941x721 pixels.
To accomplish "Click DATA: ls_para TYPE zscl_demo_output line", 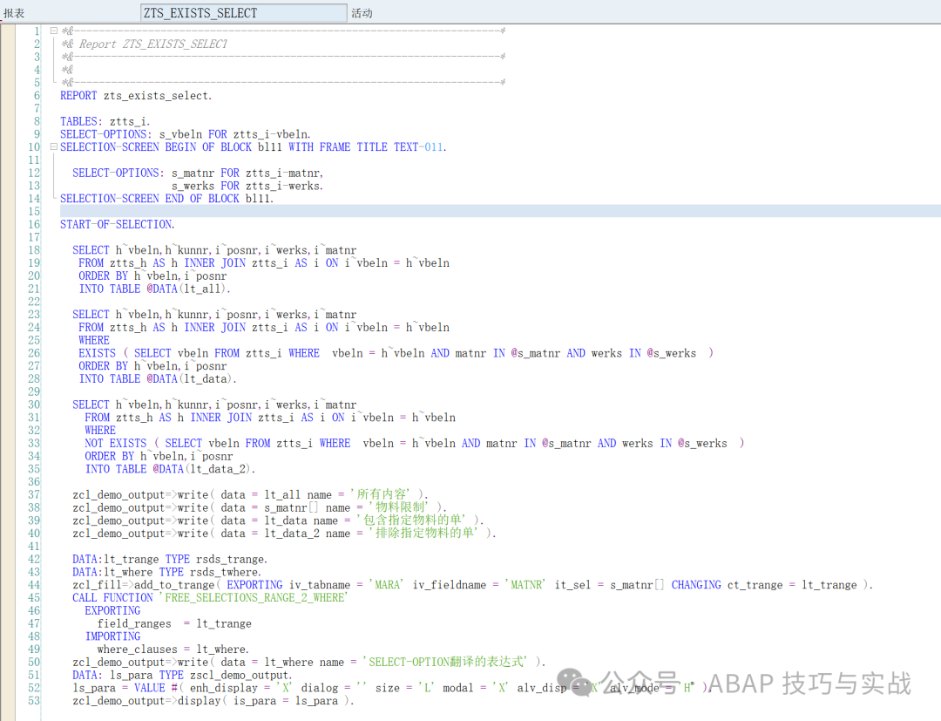I will 182,675.
